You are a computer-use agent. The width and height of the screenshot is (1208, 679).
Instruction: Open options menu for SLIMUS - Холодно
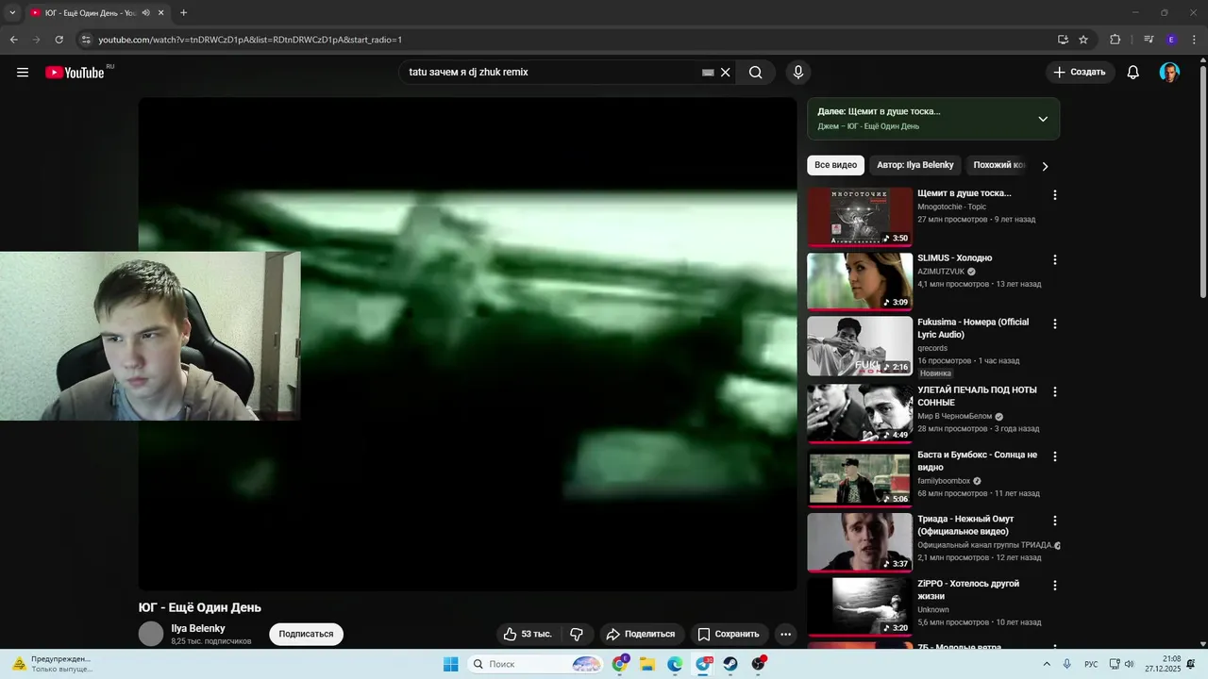coord(1055,259)
